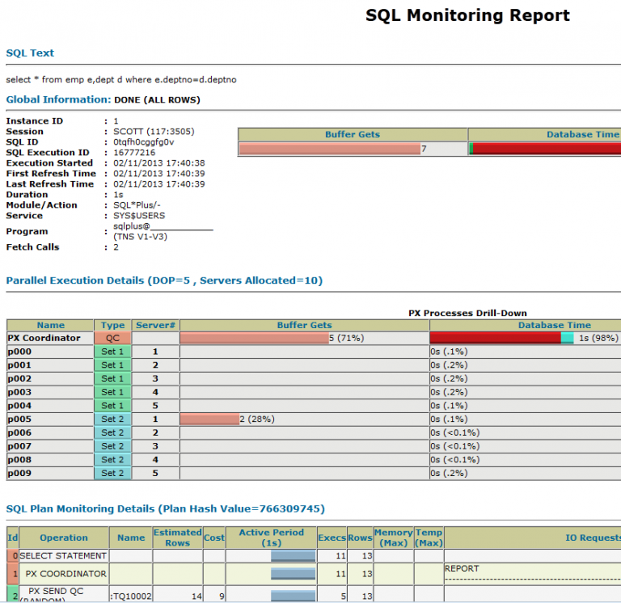Click the SQL ID value 0tqfh0cggfg0v
The height and width of the screenshot is (603, 621).
[x=143, y=142]
